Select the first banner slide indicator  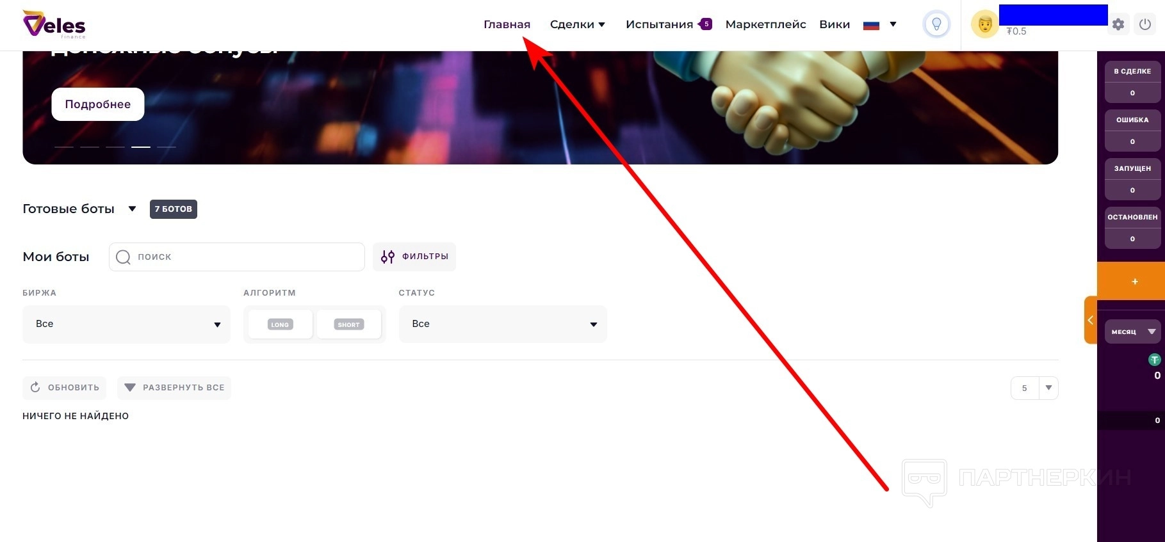pyautogui.click(x=64, y=147)
